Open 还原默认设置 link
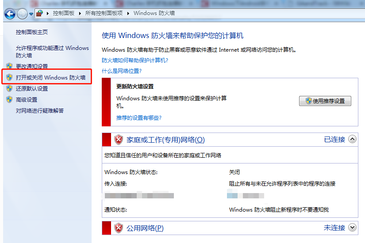 pos(32,89)
